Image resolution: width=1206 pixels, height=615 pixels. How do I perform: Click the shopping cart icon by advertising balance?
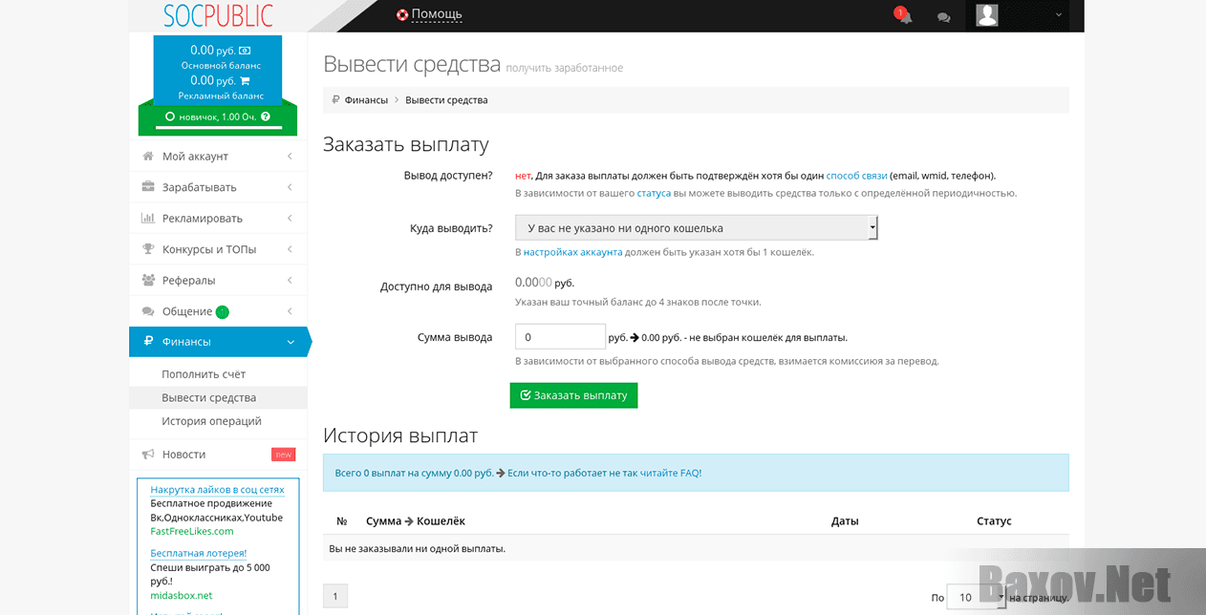tap(245, 81)
